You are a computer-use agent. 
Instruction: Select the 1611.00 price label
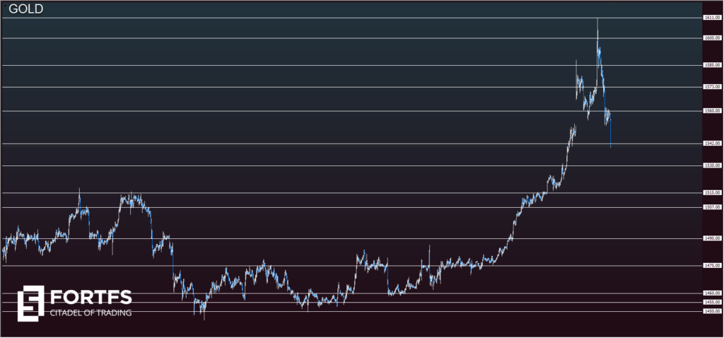pyautogui.click(x=711, y=18)
